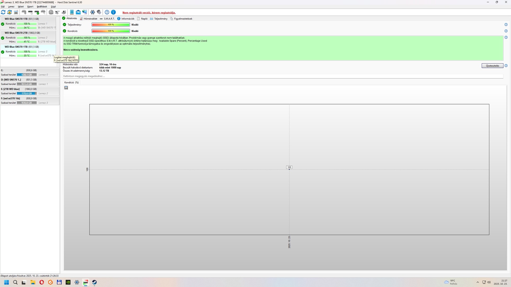Open the Lemez menu
This screenshot has height=287, width=511.
click(11, 7)
